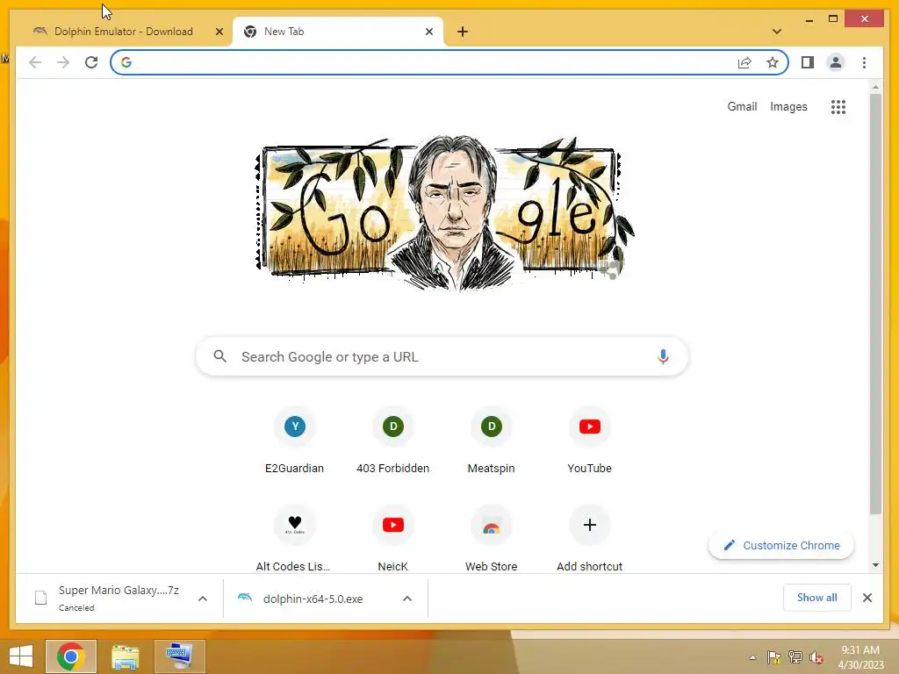The image size is (899, 674).
Task: Open the computer icon in the taskbar
Action: point(179,656)
